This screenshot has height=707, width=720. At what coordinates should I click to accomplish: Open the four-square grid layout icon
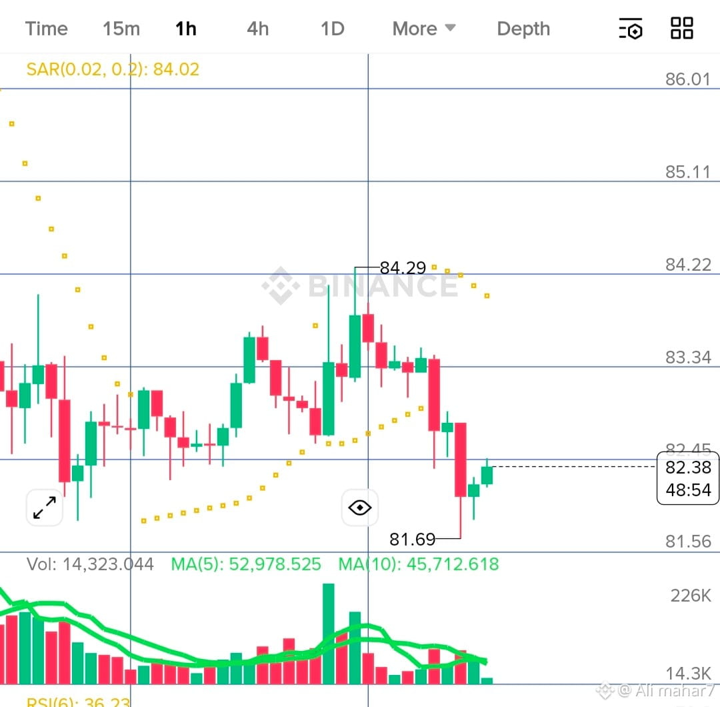(x=682, y=29)
